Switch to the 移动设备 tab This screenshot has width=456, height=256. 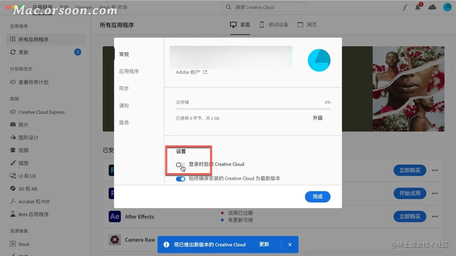click(274, 25)
